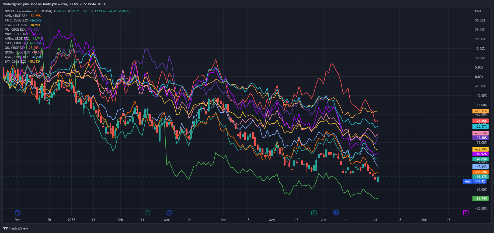This screenshot has height=233, width=494.
Task: Select the ASML comparison legend row
Action: [x=23, y=57]
